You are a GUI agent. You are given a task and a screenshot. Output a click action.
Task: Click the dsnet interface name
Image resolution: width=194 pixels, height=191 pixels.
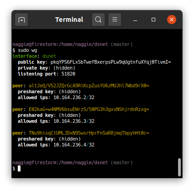tap(49, 56)
